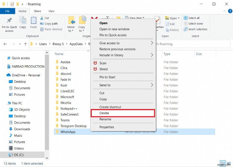The height and width of the screenshot is (167, 233).
Task: Open the File tab
Action: [8, 11]
